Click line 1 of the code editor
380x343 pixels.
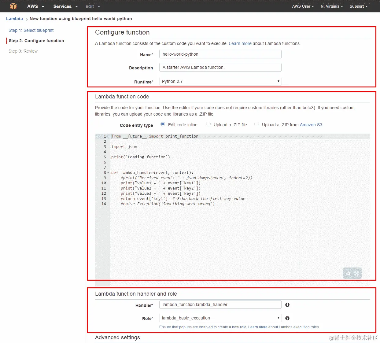pyautogui.click(x=155, y=136)
